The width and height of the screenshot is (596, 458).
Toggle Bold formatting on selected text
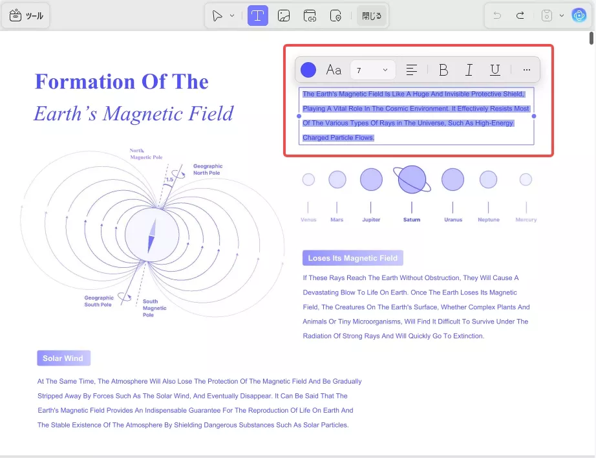tap(443, 70)
